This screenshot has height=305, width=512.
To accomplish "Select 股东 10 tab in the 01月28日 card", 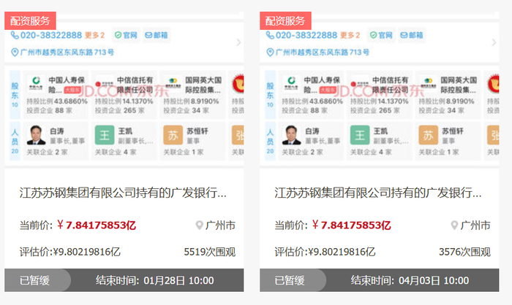I will [x=15, y=95].
